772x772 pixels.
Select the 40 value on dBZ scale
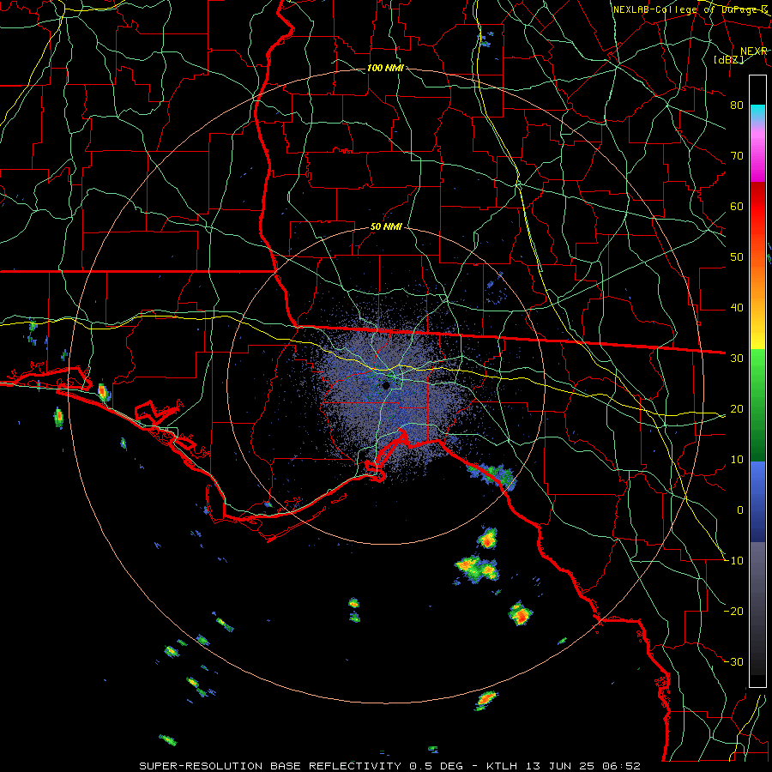[x=737, y=308]
